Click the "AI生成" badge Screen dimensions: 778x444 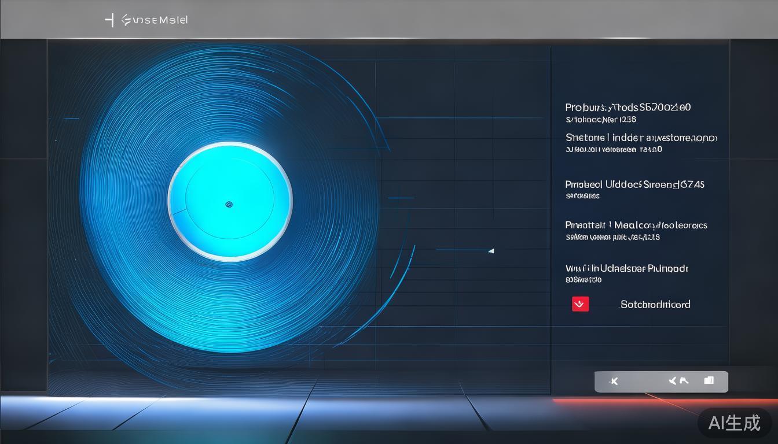[x=734, y=423]
